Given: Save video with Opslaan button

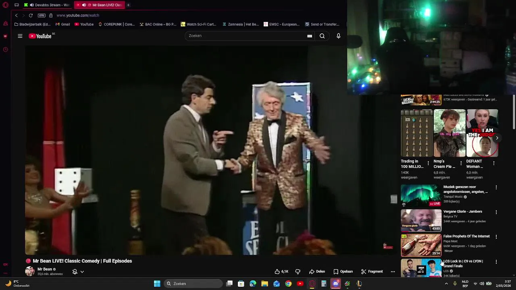Looking at the screenshot, I should pyautogui.click(x=343, y=271).
